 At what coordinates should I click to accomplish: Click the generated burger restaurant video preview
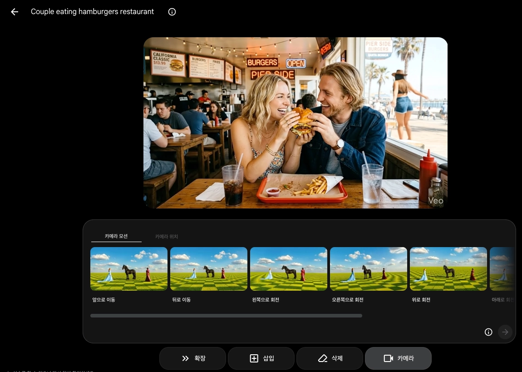295,123
